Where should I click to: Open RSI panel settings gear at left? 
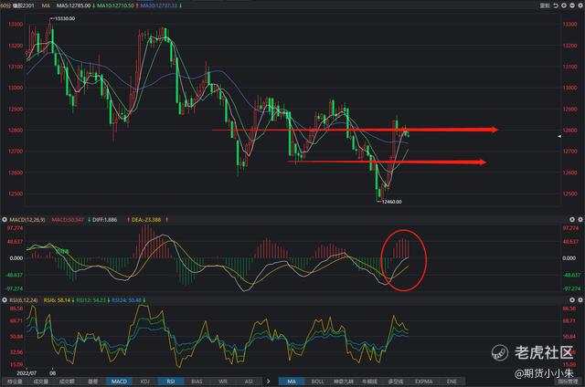tap(5, 300)
